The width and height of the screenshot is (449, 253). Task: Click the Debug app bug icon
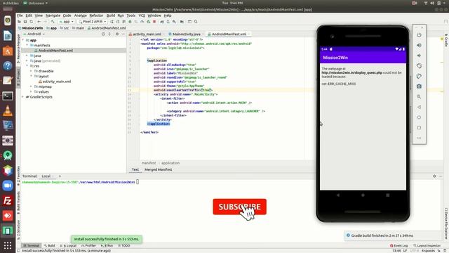point(130,22)
